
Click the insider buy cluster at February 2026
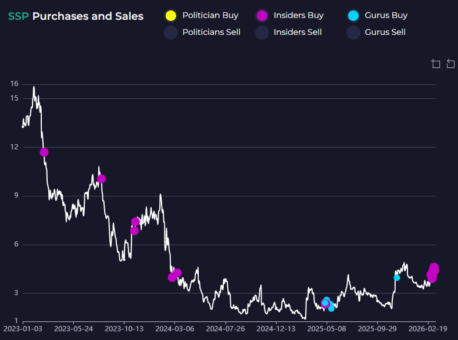click(x=434, y=271)
